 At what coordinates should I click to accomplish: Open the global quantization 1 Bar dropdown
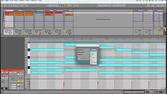25,5
